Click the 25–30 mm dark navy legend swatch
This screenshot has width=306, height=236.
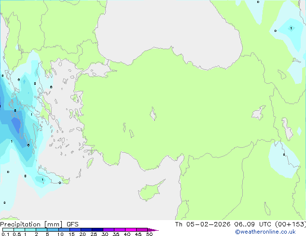pyautogui.click(x=97, y=230)
